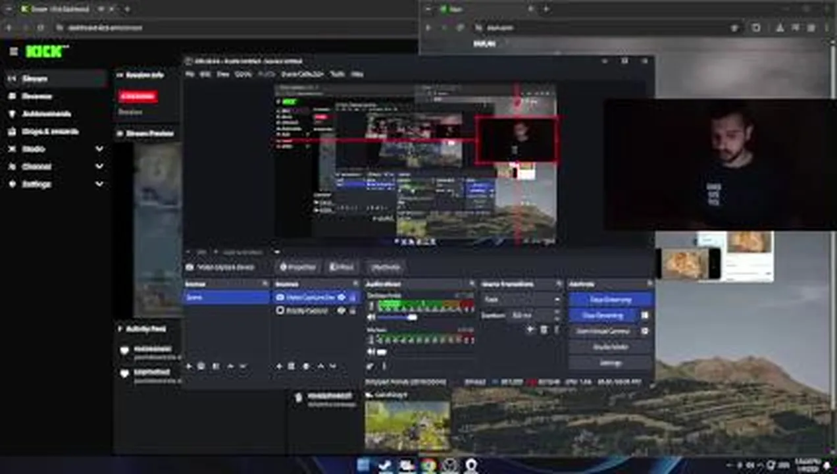
Task: Open Filters for the selected source
Action: click(x=342, y=267)
